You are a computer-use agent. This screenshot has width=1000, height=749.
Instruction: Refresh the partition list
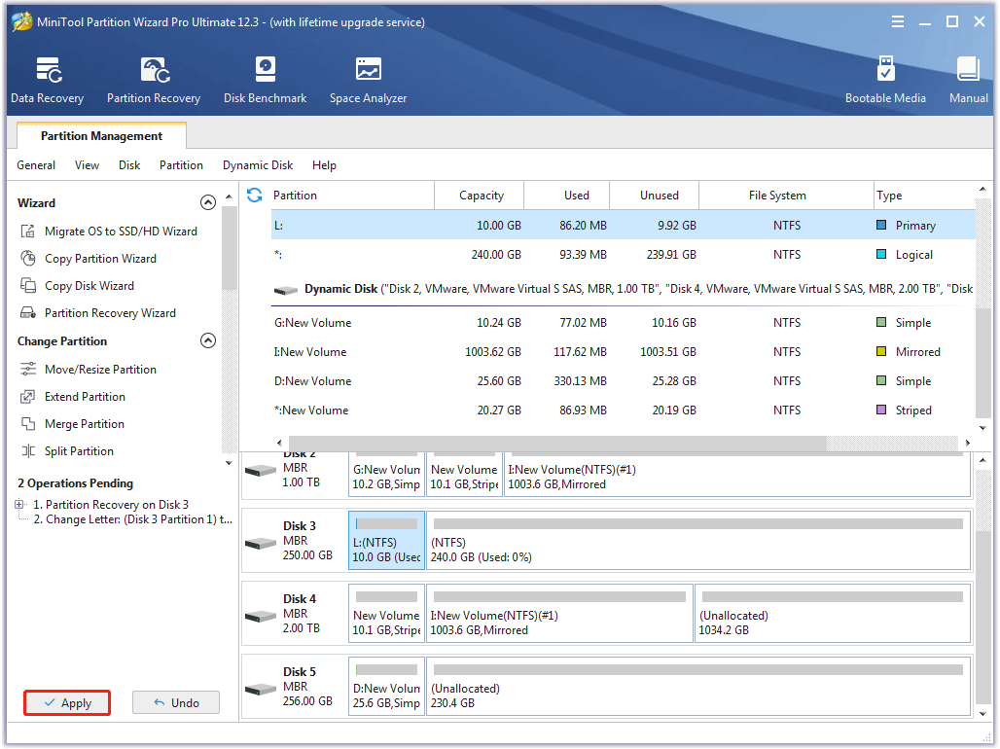(253, 195)
